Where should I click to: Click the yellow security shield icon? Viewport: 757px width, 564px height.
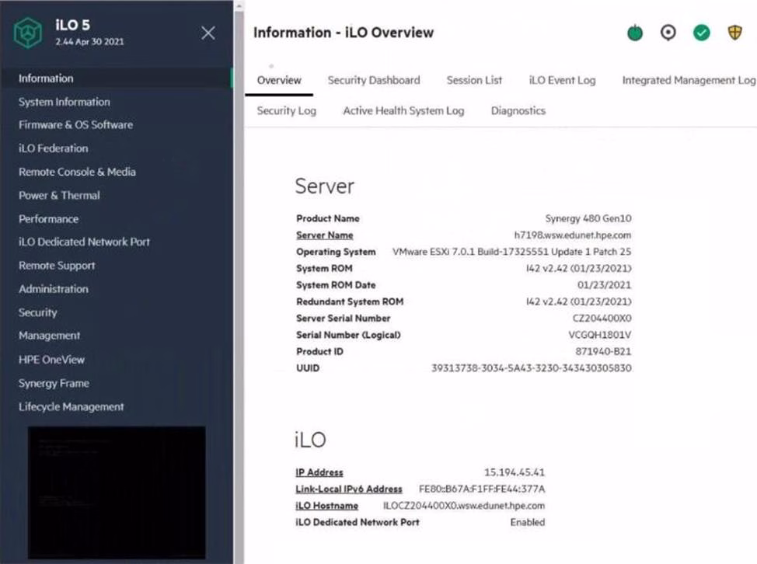click(x=734, y=33)
